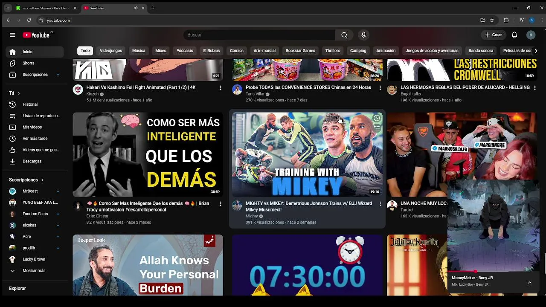
Task: Open the Como Ser Más Inteligente thumbnail
Action: [148, 154]
